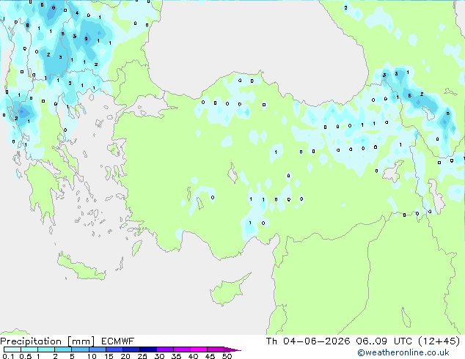Select the 5–10 mm legend swatch
The height and width of the screenshot is (359, 465).
coord(80,349)
